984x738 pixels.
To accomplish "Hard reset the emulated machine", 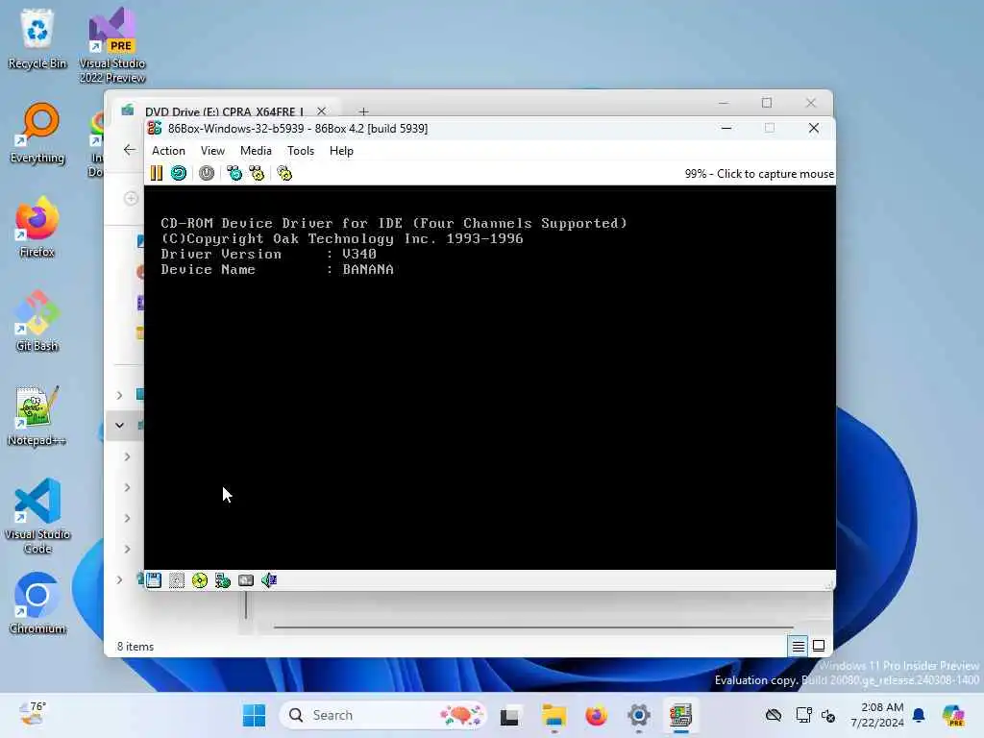I will coord(179,173).
